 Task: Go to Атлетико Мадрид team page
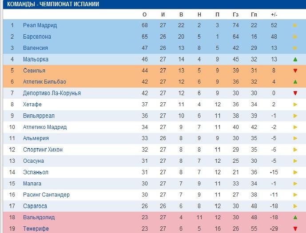pos(45,127)
